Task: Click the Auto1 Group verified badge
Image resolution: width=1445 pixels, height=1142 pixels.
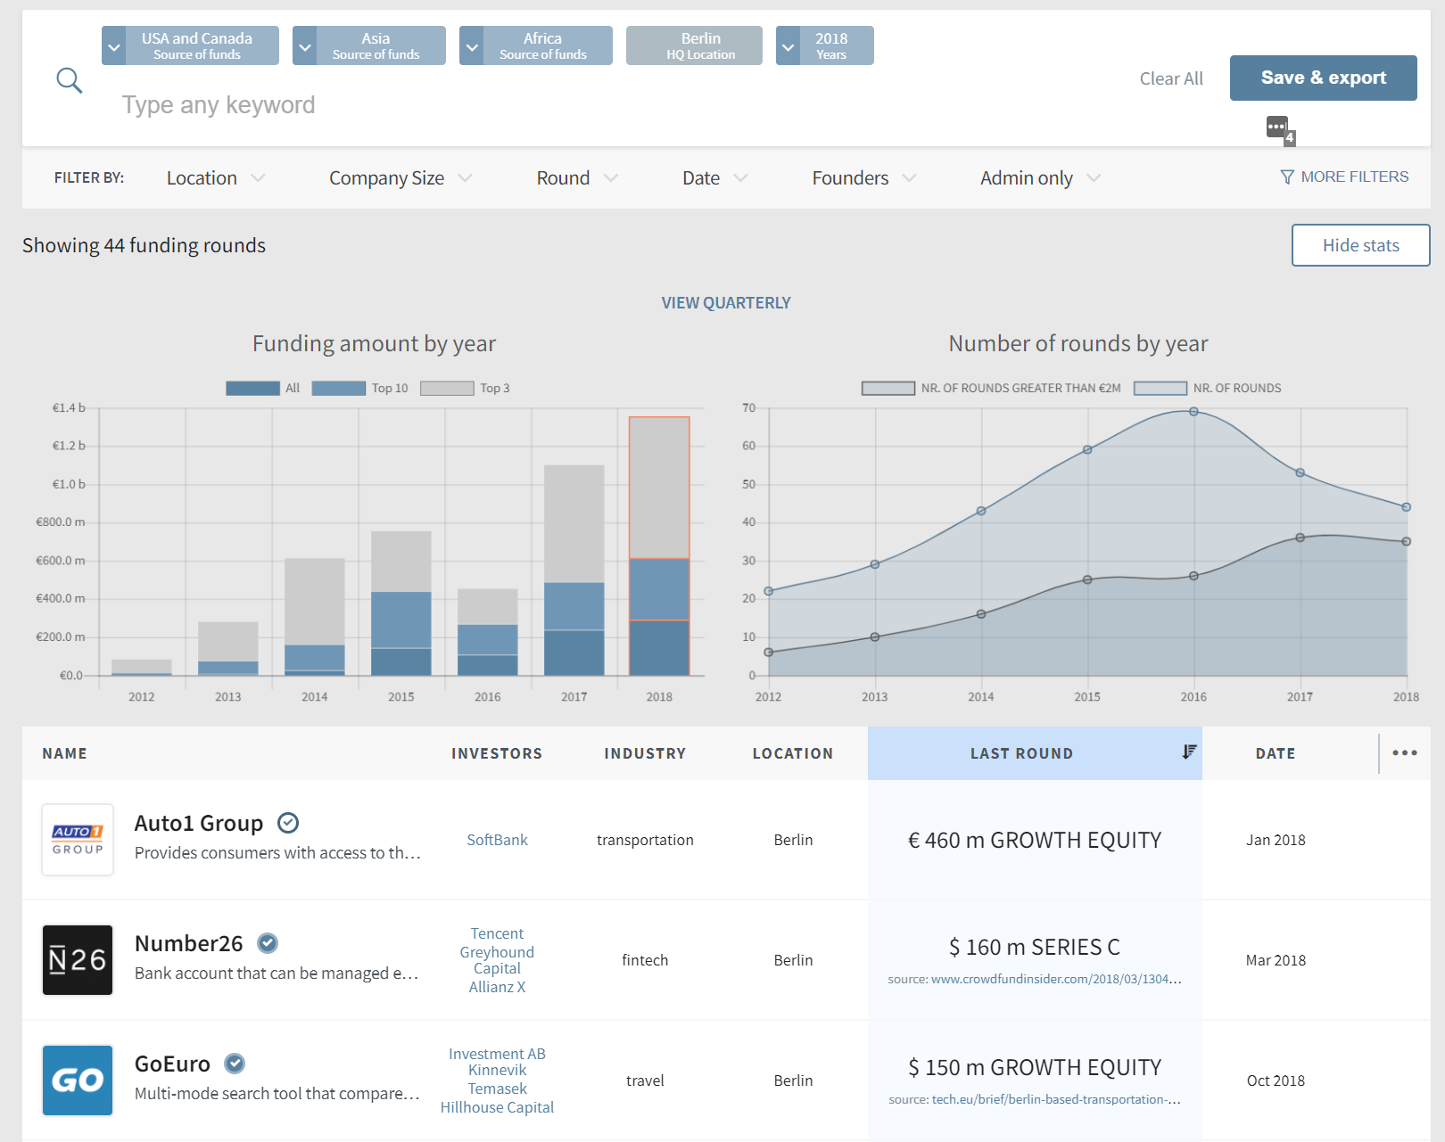Action: tap(288, 823)
